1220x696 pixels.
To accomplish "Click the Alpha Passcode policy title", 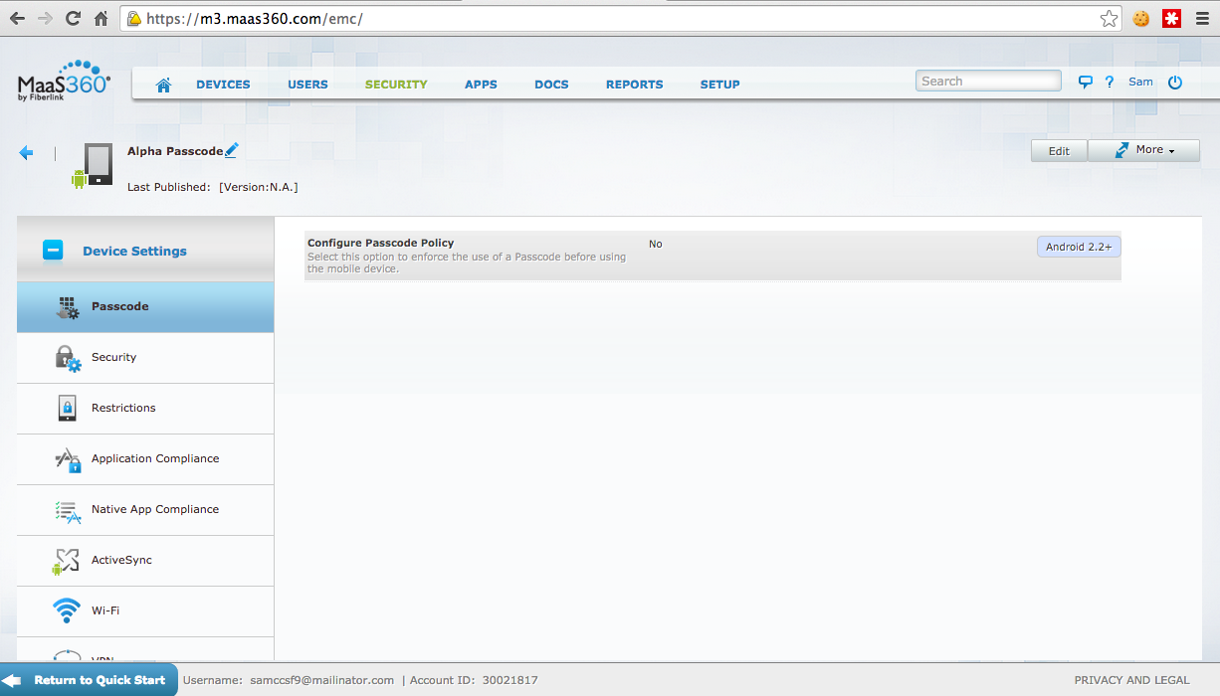I will (x=175, y=151).
